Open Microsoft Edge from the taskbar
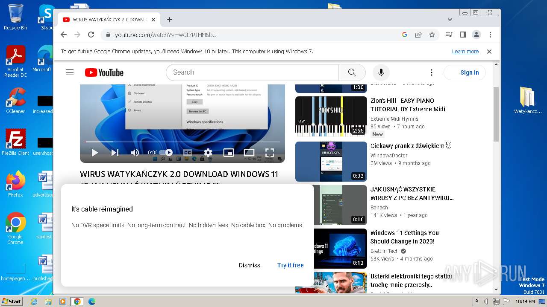The width and height of the screenshot is (547, 307). [92, 301]
